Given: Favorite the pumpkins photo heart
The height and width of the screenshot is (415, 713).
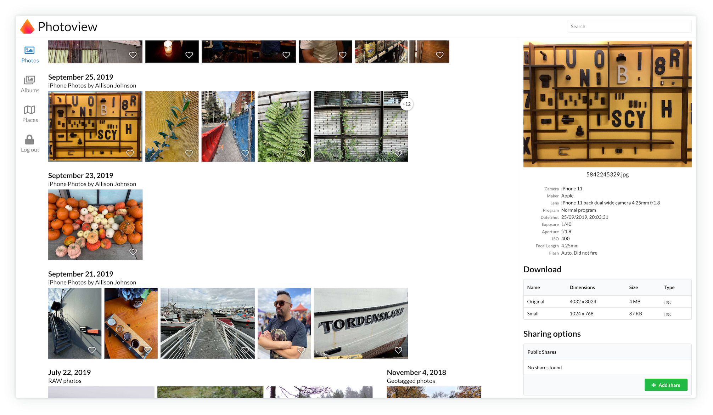Looking at the screenshot, I should [133, 252].
